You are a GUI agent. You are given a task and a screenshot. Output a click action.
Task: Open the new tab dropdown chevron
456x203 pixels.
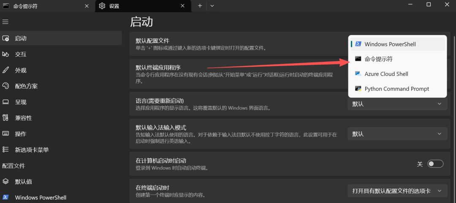point(212,6)
